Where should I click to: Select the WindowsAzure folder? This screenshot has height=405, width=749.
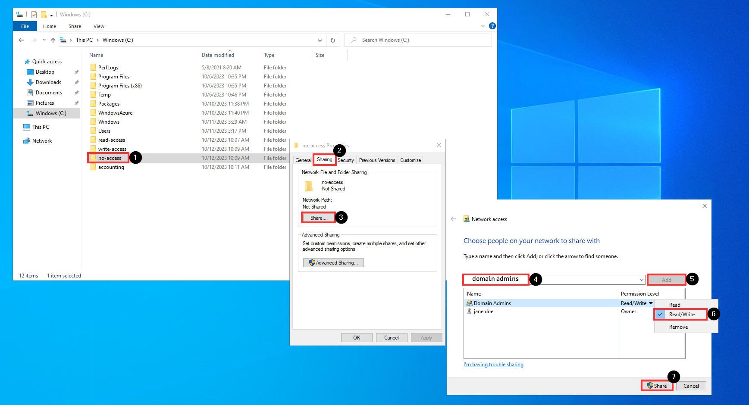tap(115, 113)
